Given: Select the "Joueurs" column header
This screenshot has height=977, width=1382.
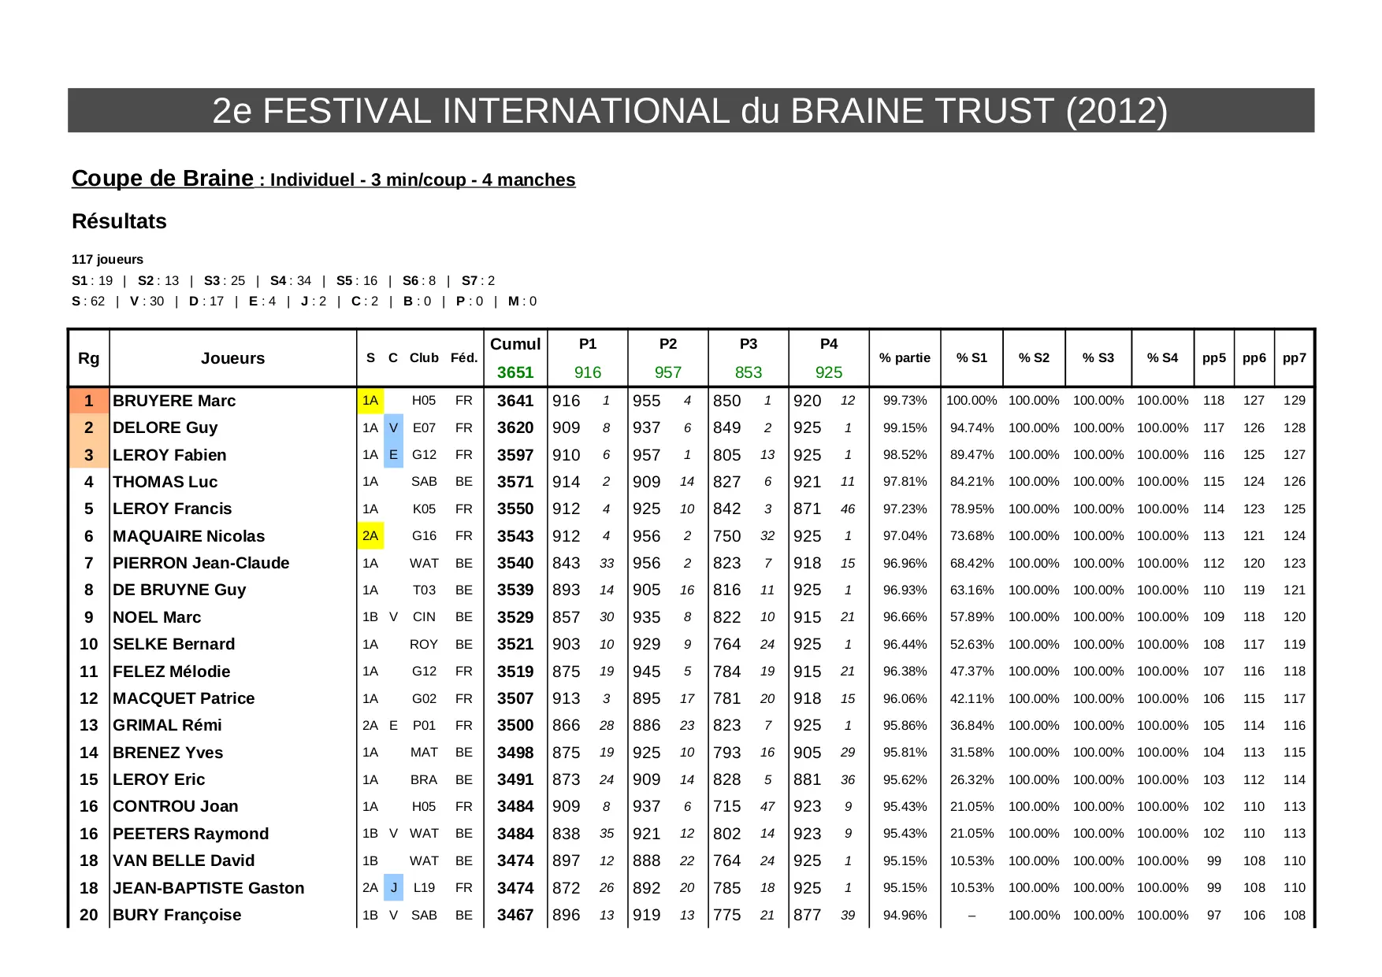Looking at the screenshot, I should (x=232, y=358).
